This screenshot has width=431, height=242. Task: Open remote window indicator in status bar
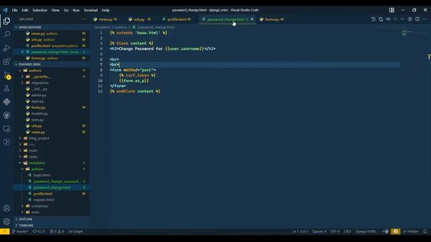click(5, 231)
